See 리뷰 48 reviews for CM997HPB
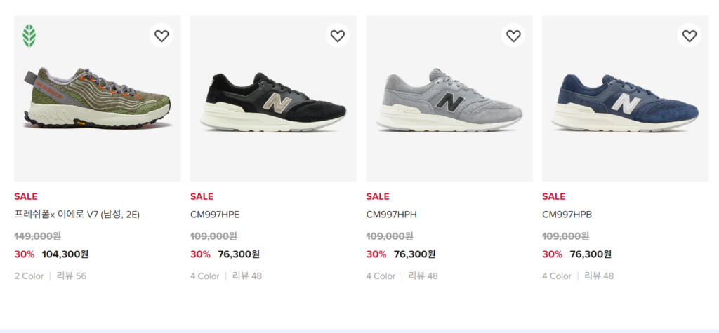Image resolution: width=719 pixels, height=333 pixels. coord(599,276)
